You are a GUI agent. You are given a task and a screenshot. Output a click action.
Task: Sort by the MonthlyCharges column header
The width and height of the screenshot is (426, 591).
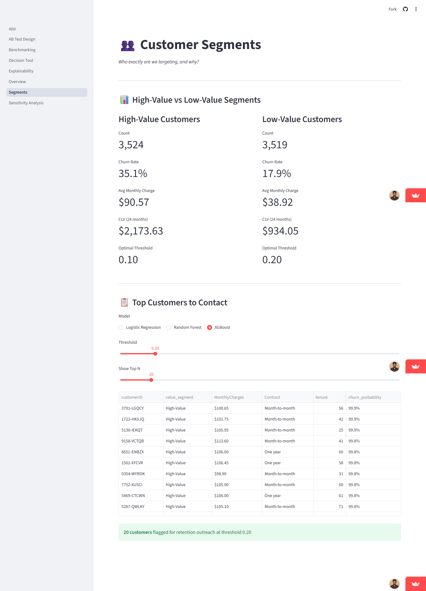coord(237,397)
